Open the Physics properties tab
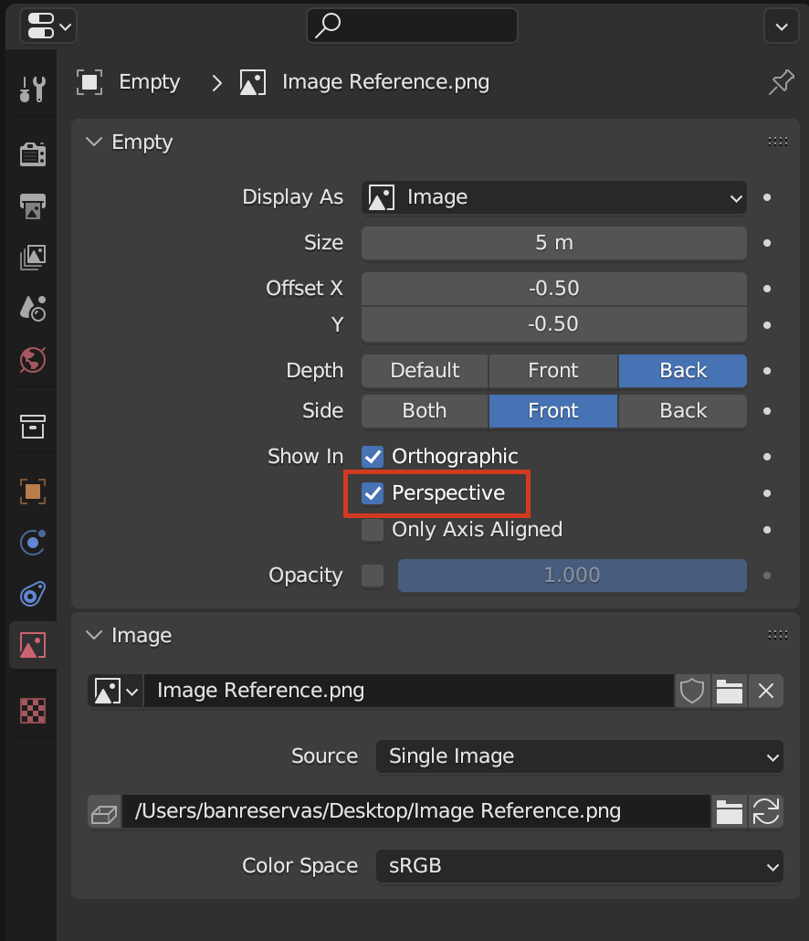This screenshot has width=809, height=941. click(x=33, y=543)
